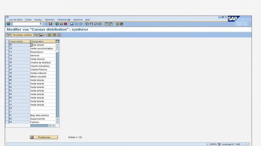Click the green Enter checkmark icon
The image size is (261, 146).
tap(9, 24)
